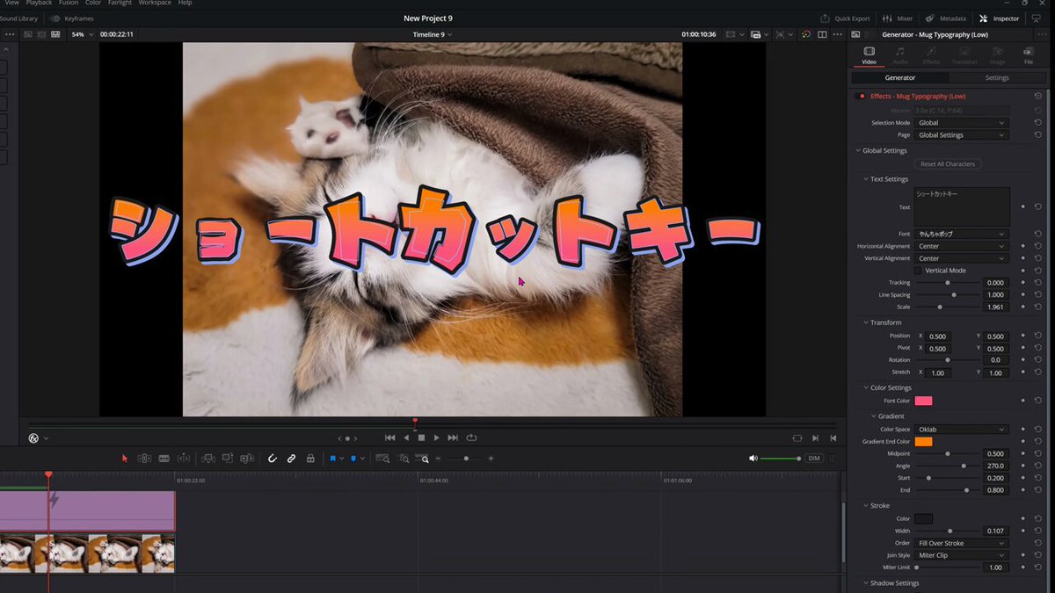Select the Audio tab in Inspector
1055x593 pixels.
[x=900, y=55]
